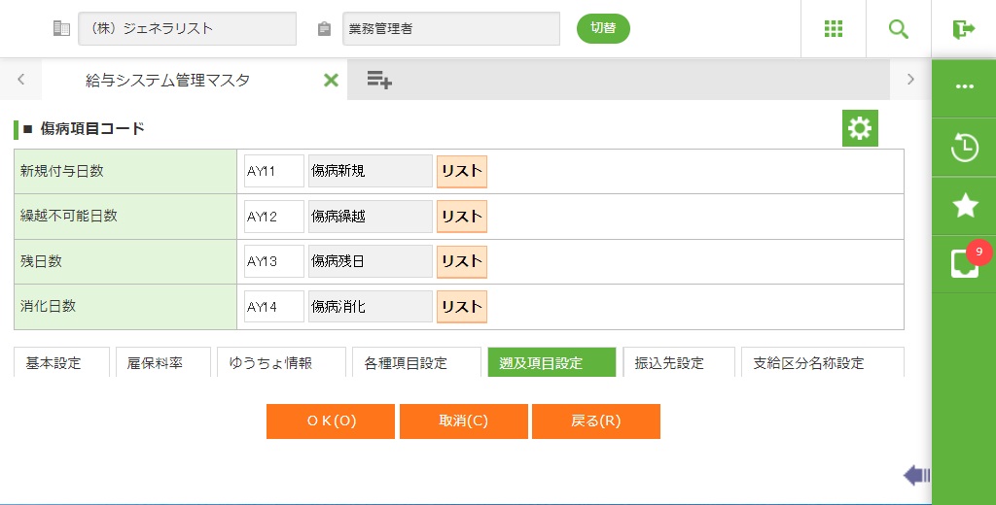Click the three-dots more options icon
Screen dimensions: 996x505
(964, 86)
